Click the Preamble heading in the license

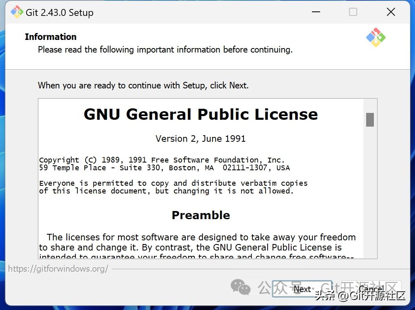tap(200, 215)
